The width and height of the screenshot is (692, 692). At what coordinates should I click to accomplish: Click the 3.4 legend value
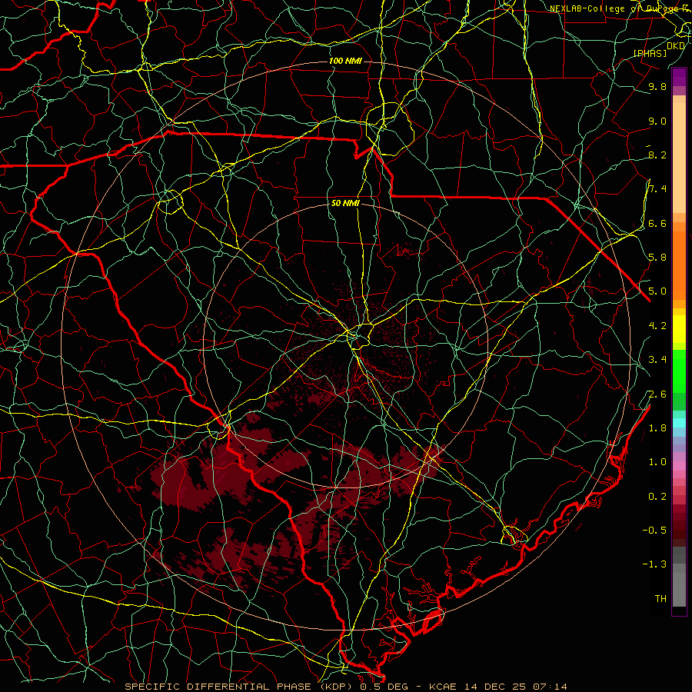[x=657, y=360]
